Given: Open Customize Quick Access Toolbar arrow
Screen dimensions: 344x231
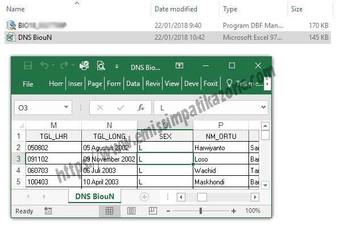Looking at the screenshot, I should (x=117, y=67).
